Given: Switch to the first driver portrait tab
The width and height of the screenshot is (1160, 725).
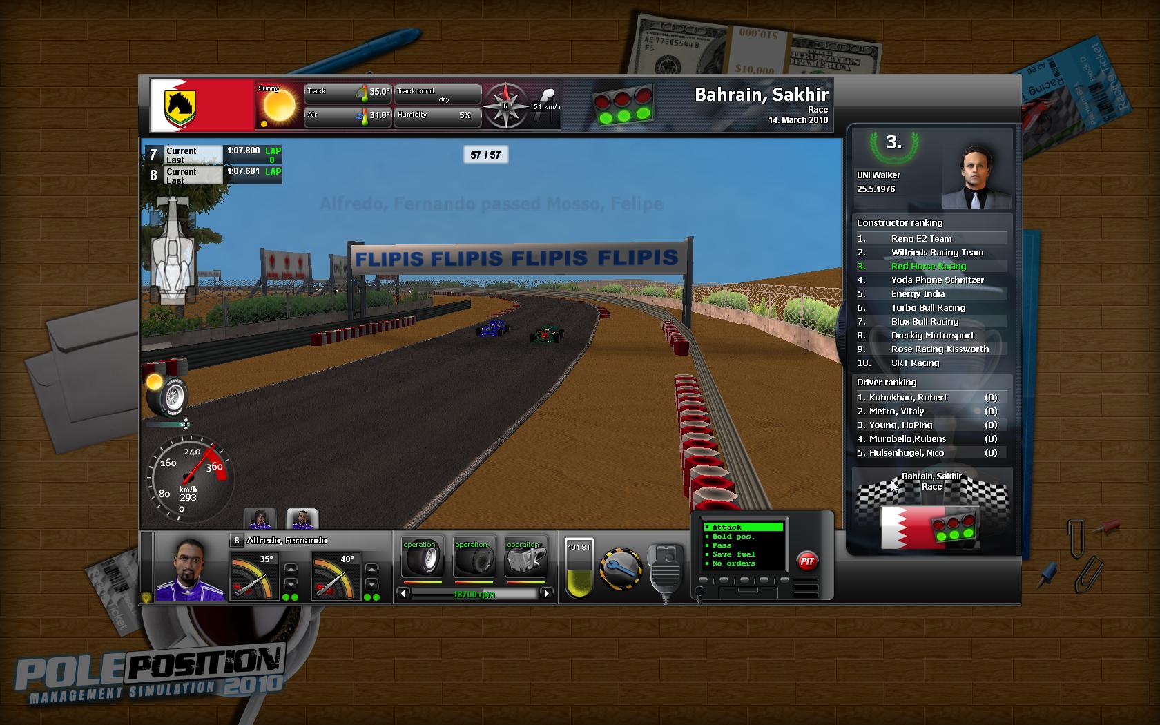Looking at the screenshot, I should (x=260, y=519).
